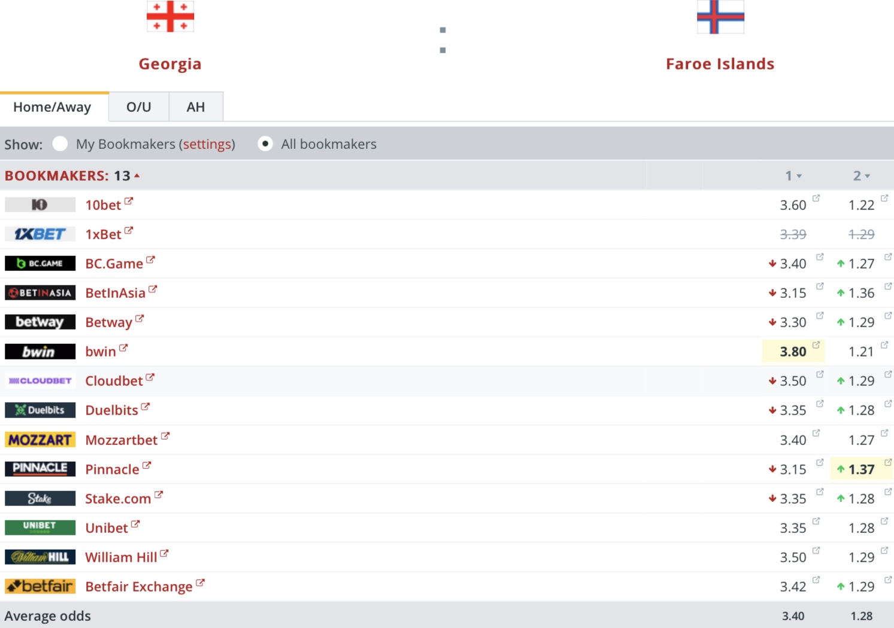This screenshot has width=894, height=628.
Task: Open the Betway bookmaker link
Action: 108,322
